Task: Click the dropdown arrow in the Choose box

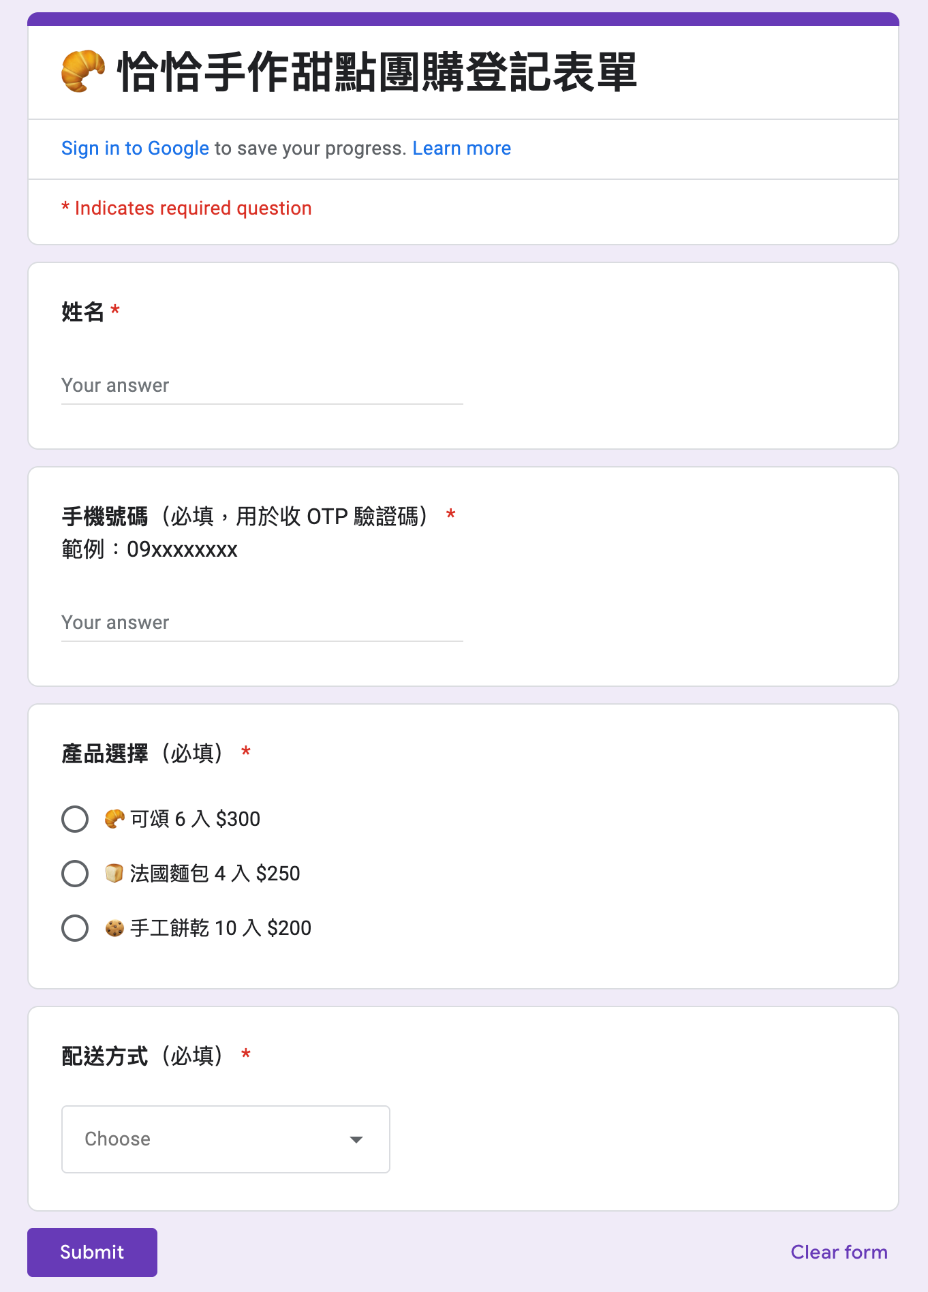Action: click(x=356, y=1139)
